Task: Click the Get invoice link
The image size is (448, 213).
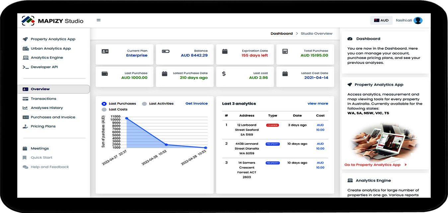Action: pos(196,104)
